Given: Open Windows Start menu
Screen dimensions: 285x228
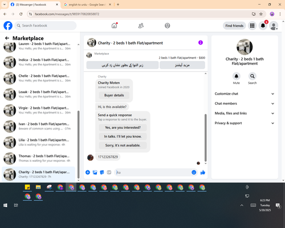Looking at the screenshot, I should (5, 205).
